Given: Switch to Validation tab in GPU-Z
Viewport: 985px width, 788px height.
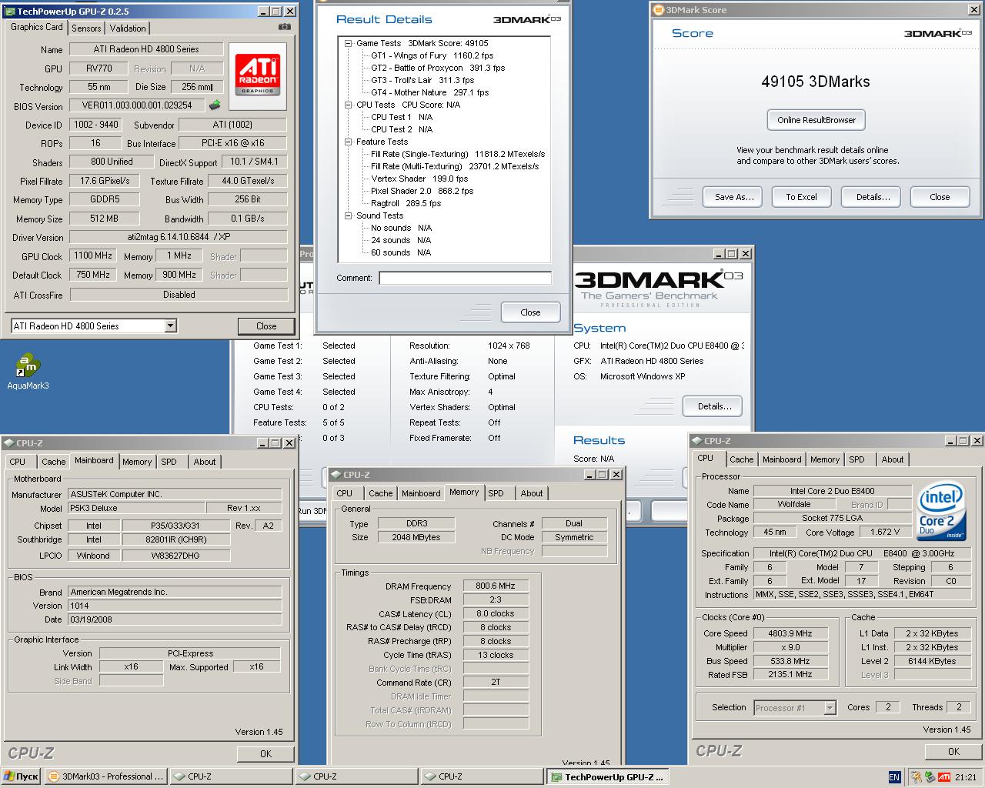Looking at the screenshot, I should tap(128, 28).
